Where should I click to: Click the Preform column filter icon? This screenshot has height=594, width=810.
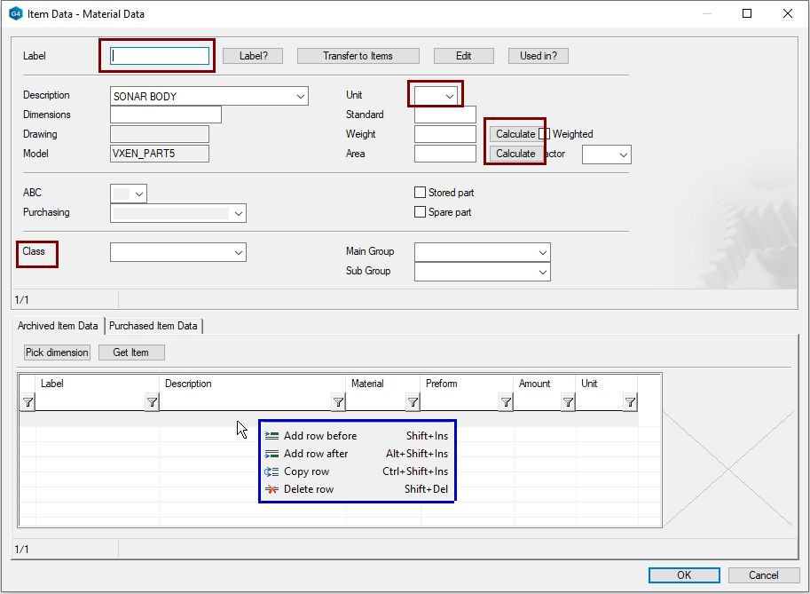point(506,403)
